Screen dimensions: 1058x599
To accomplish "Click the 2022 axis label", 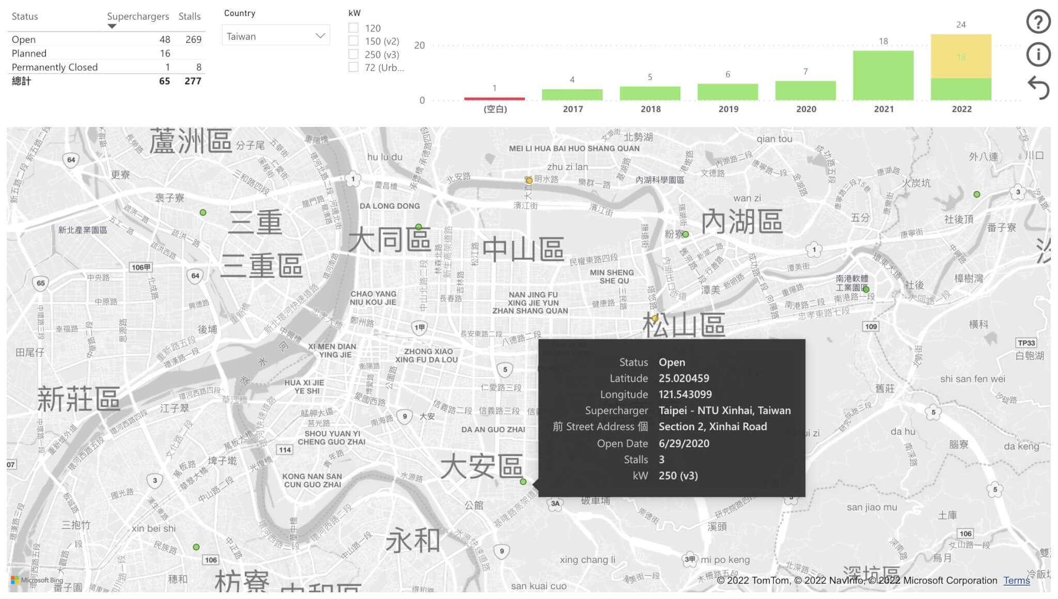I will coord(961,109).
